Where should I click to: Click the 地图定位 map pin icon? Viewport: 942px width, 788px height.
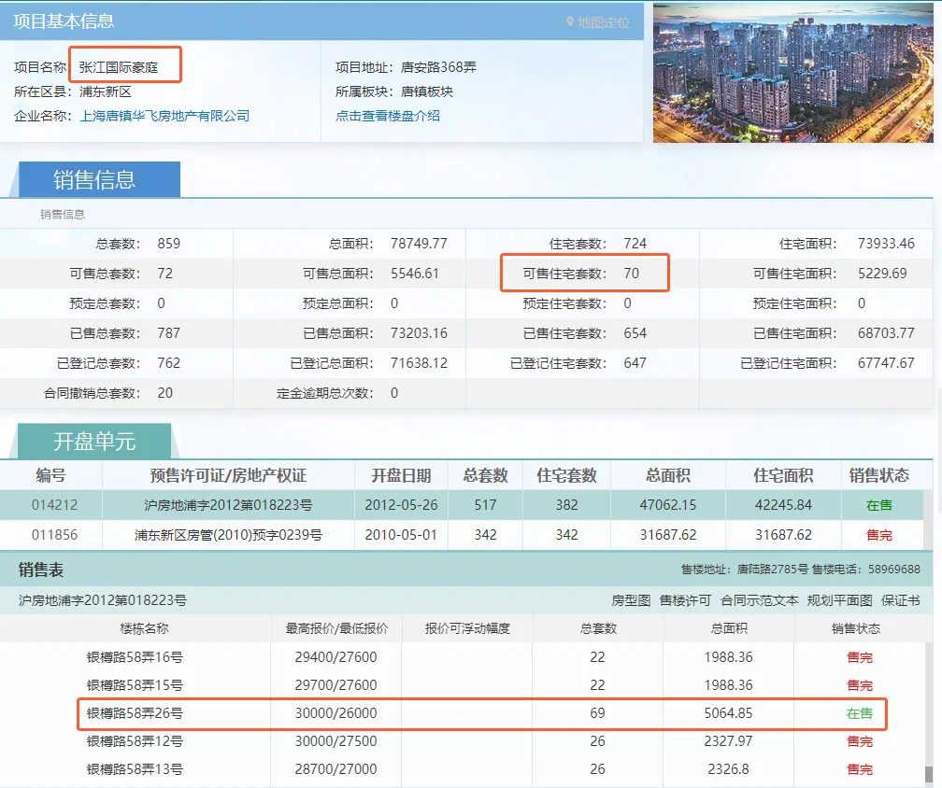click(x=571, y=22)
